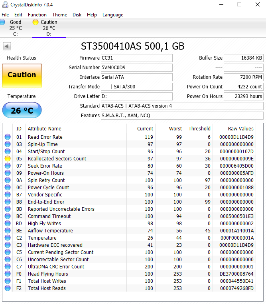Click status icon of Spin Retry Count row
Viewport: 266px width, 304px height.
(8, 180)
